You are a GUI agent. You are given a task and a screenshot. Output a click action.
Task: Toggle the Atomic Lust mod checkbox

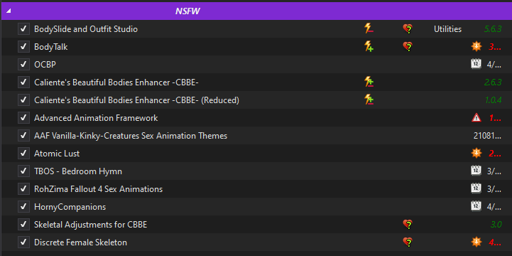pos(23,153)
